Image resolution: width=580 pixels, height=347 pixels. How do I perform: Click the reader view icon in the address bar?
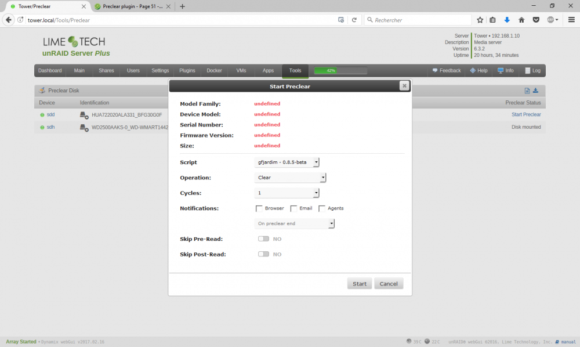coord(341,20)
